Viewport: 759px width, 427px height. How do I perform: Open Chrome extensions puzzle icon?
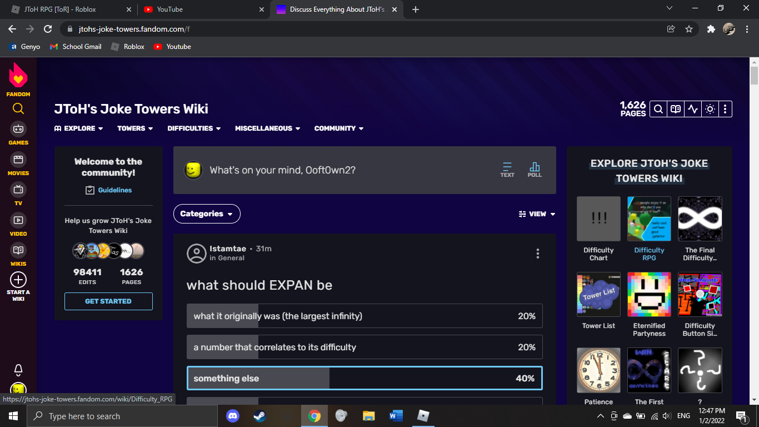711,29
